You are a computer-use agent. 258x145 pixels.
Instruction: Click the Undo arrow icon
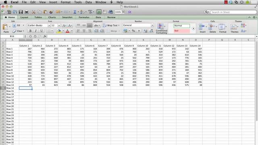[58, 12]
